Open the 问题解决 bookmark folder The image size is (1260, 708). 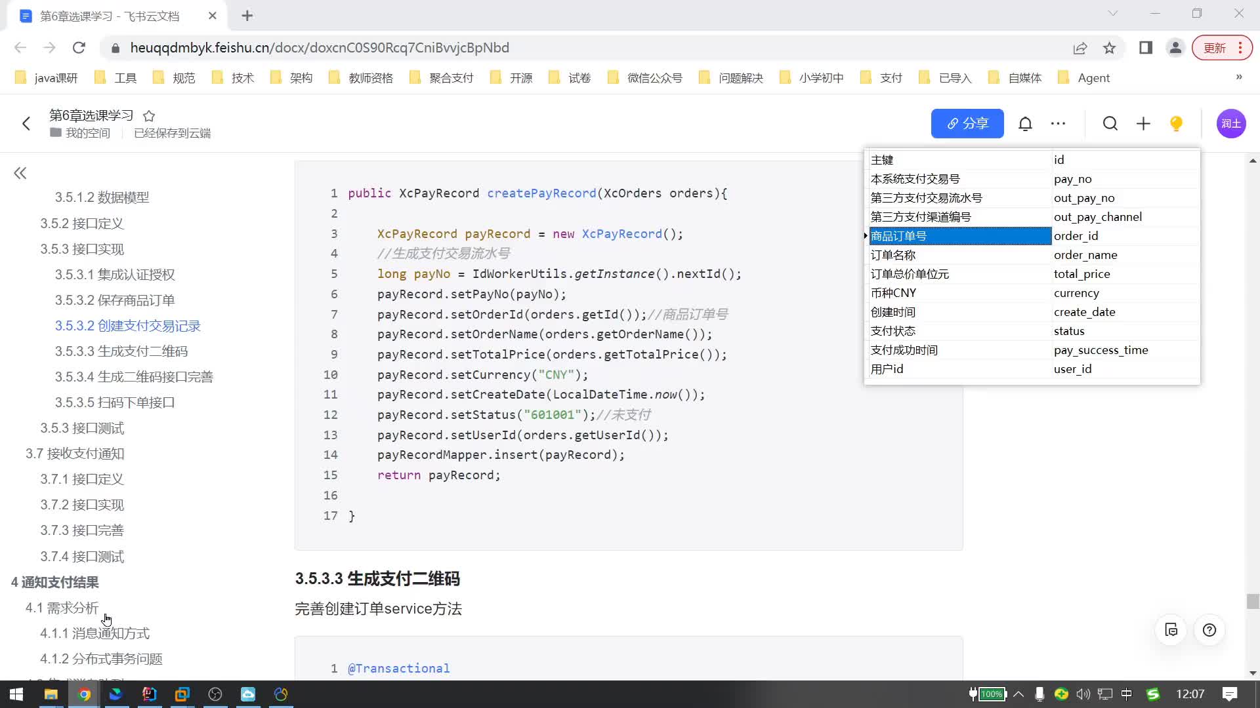(x=731, y=78)
